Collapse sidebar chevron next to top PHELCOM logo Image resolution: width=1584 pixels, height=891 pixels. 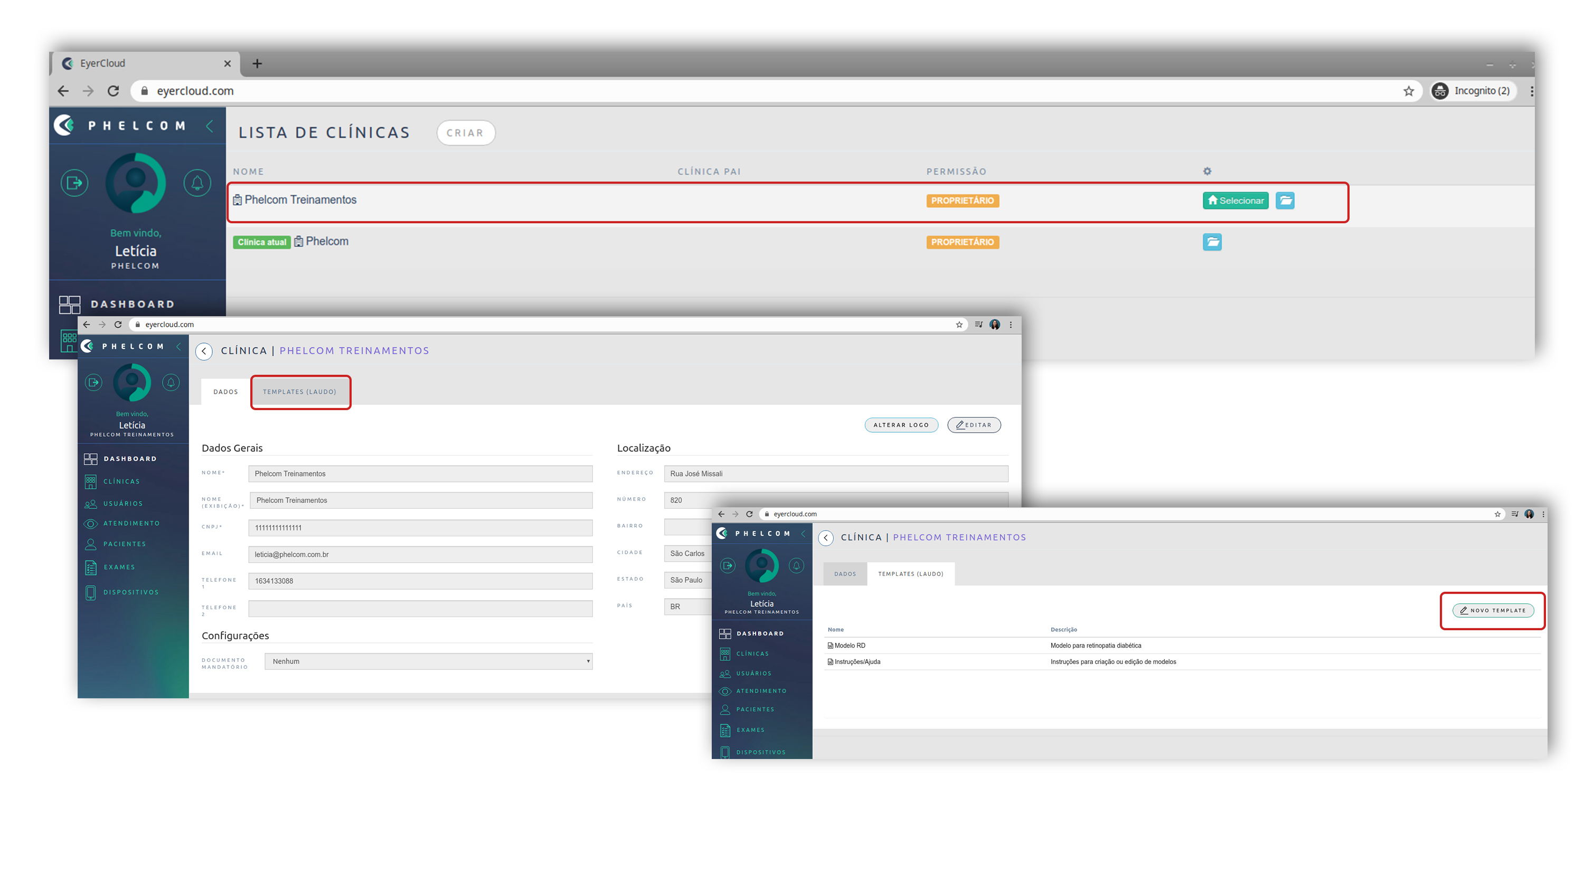coord(210,126)
